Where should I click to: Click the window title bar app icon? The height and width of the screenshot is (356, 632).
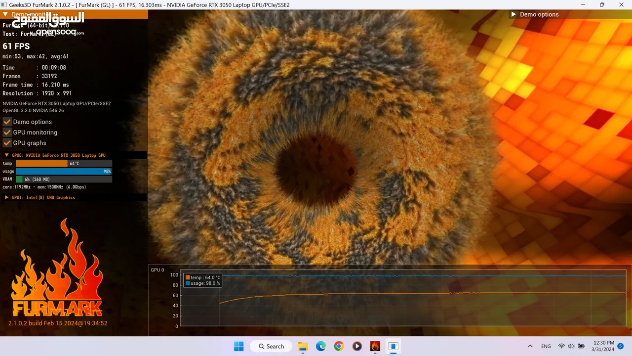pyautogui.click(x=4, y=5)
